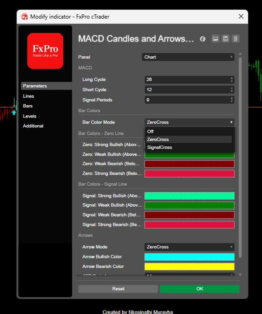262x314 pixels.
Task: Decrease Signal Periods with the down stepper
Action: tap(232, 101)
